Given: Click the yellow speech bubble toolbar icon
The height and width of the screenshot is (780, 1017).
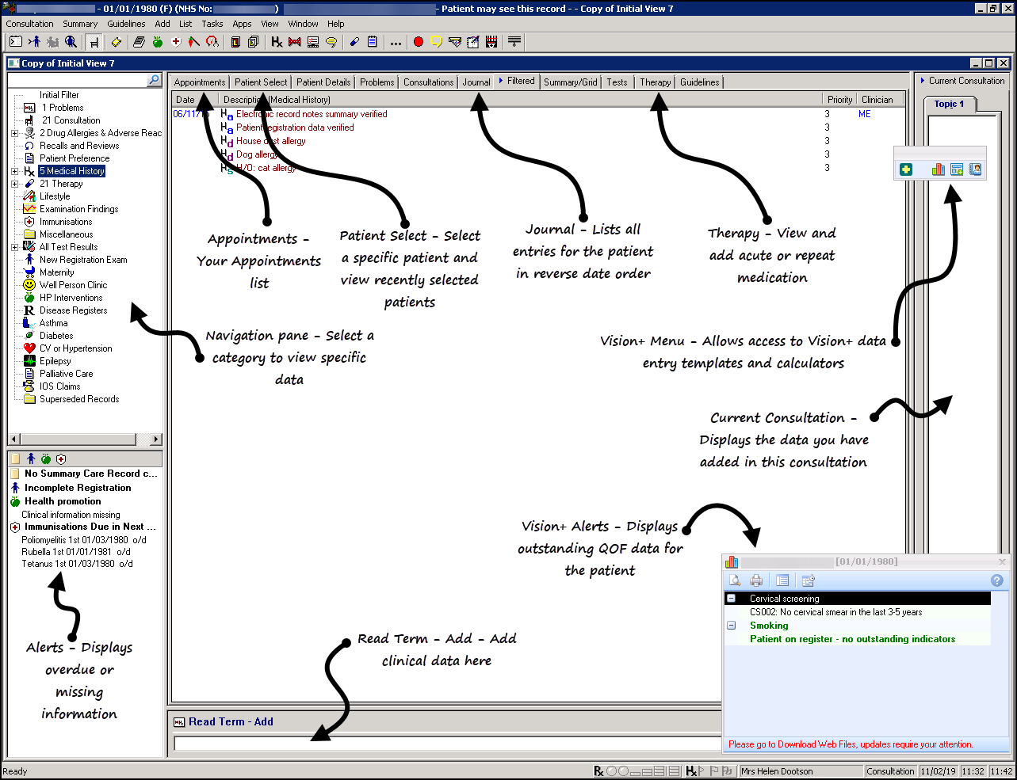Looking at the screenshot, I should coord(436,42).
